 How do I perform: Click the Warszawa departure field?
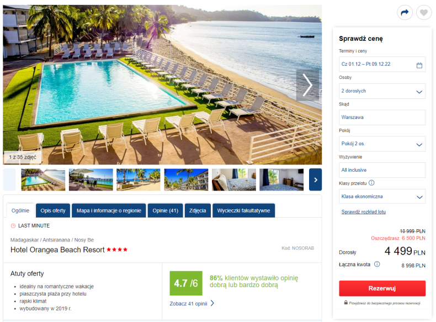pyautogui.click(x=382, y=118)
